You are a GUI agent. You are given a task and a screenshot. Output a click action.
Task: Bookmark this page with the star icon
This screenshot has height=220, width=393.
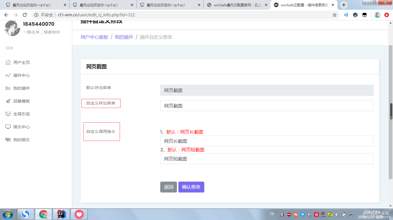335,15
